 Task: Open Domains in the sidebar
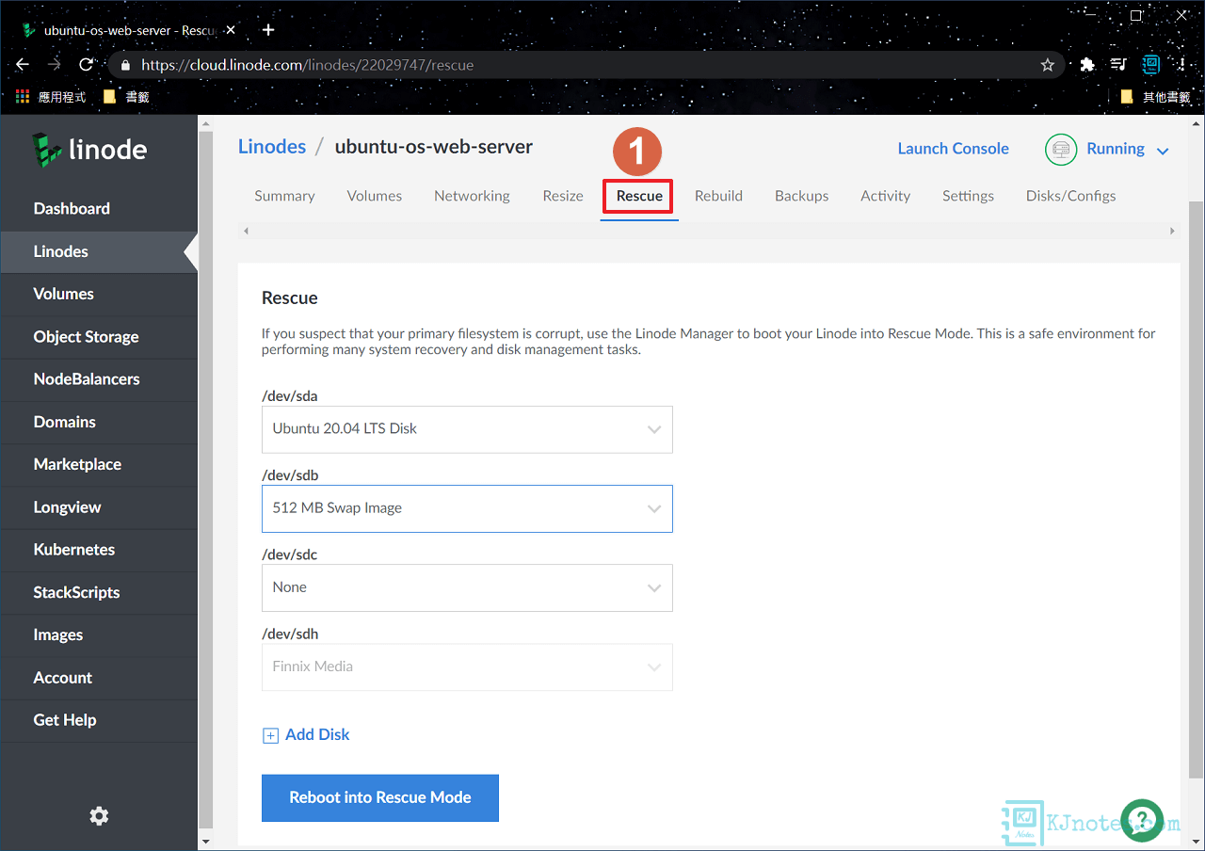(x=99, y=422)
